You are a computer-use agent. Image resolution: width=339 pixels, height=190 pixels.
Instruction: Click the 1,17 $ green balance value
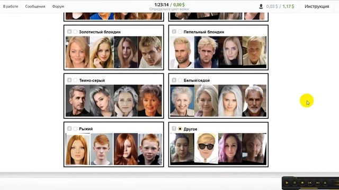pyautogui.click(x=288, y=6)
